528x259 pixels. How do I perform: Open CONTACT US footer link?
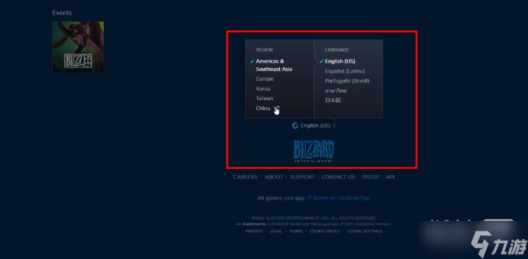coord(338,177)
